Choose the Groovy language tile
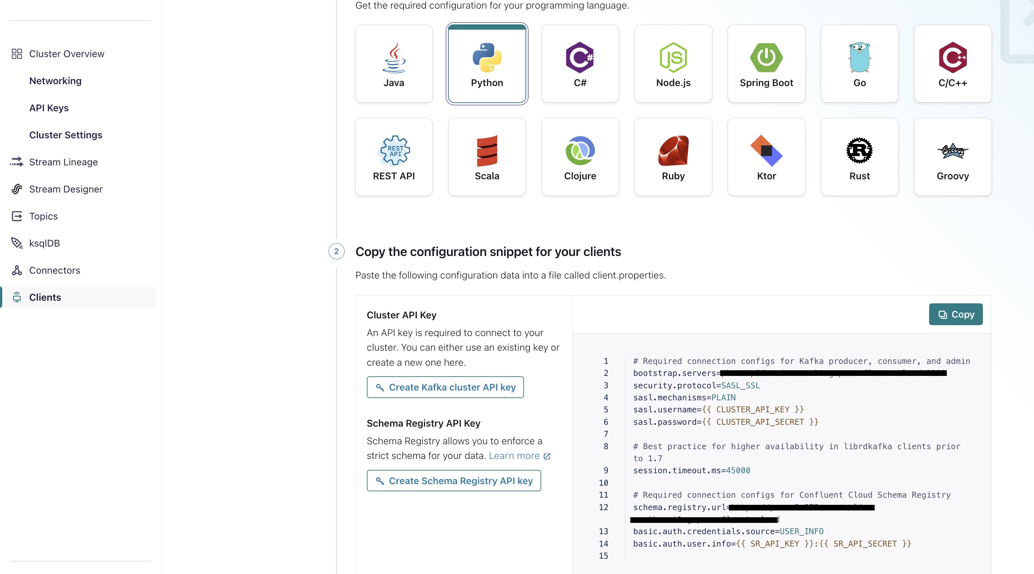The height and width of the screenshot is (574, 1034). pyautogui.click(x=952, y=157)
